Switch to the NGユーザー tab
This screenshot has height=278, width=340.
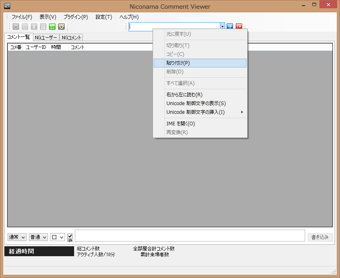point(46,38)
